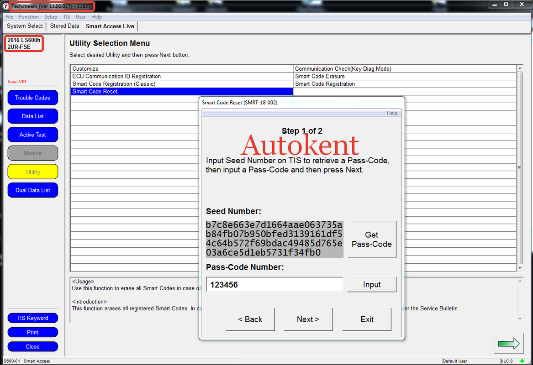Viewport: 533px width, 365px height.
Task: Switch to the Smart Access Live tab
Action: pyautogui.click(x=110, y=26)
